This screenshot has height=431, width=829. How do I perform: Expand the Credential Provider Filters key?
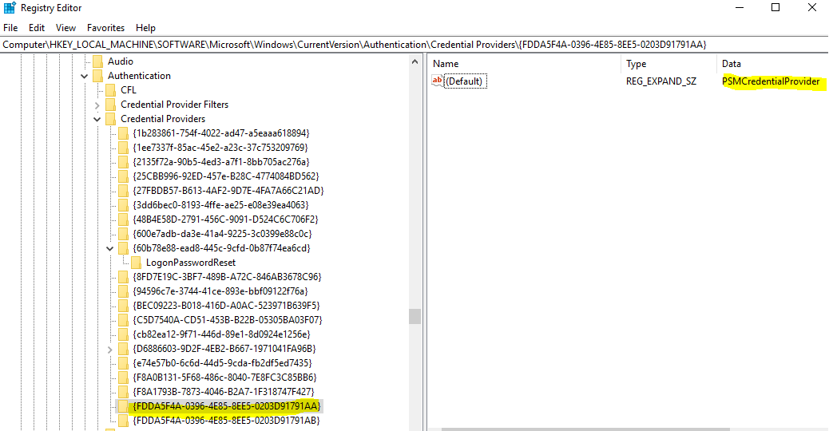pos(97,105)
